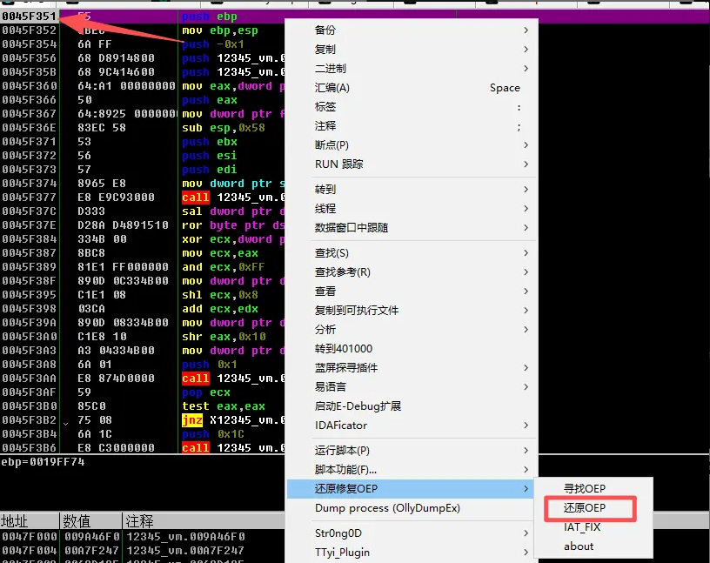The height and width of the screenshot is (563, 710).
Task: Open the 蓝屏探寻插件 submenu
Action: click(412, 367)
